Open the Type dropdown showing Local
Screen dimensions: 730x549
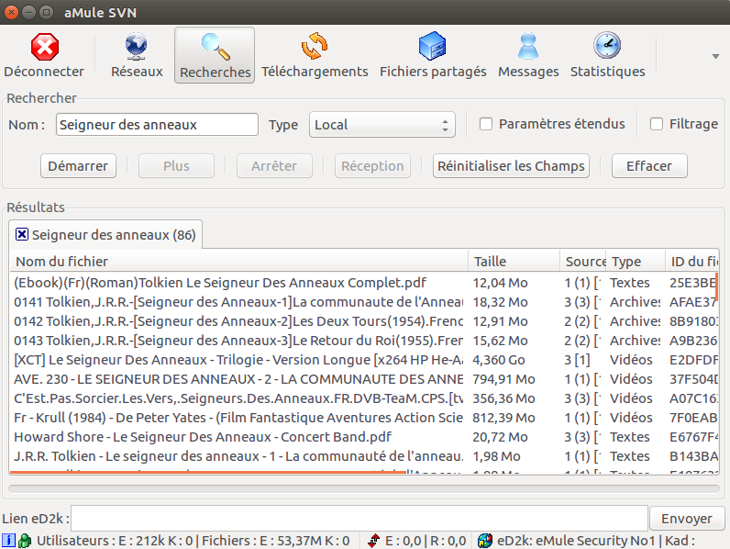(382, 125)
